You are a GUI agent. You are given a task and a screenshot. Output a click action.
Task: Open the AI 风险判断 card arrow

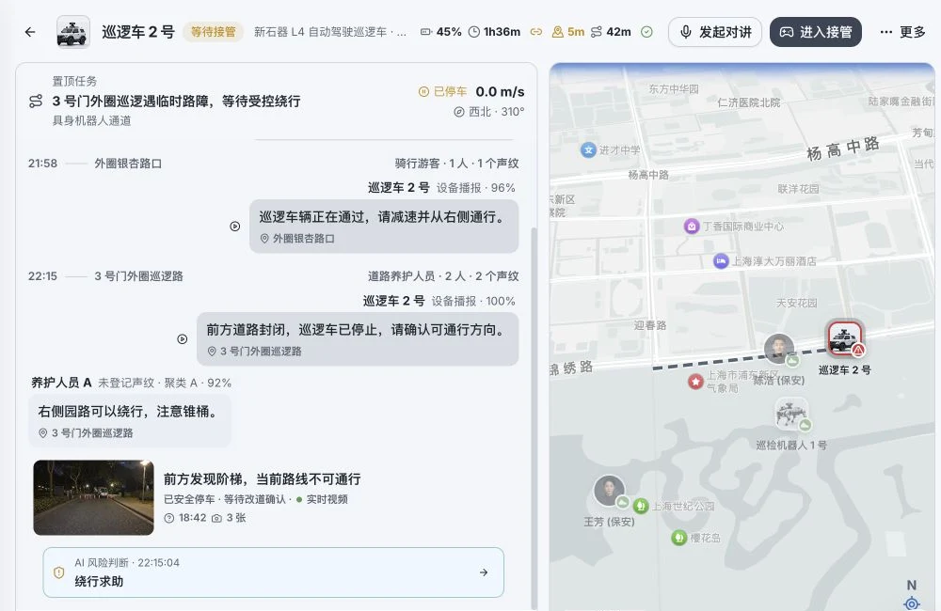click(x=484, y=572)
